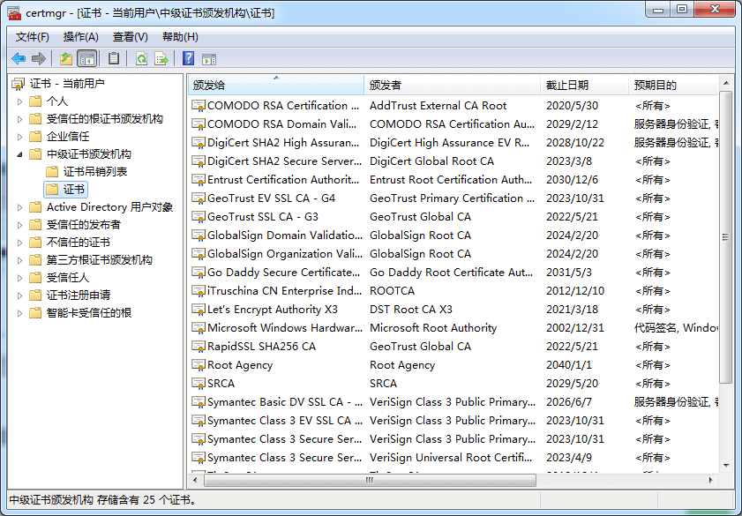The height and width of the screenshot is (516, 742).
Task: Sort by 预期目的 column header
Action: (x=673, y=86)
